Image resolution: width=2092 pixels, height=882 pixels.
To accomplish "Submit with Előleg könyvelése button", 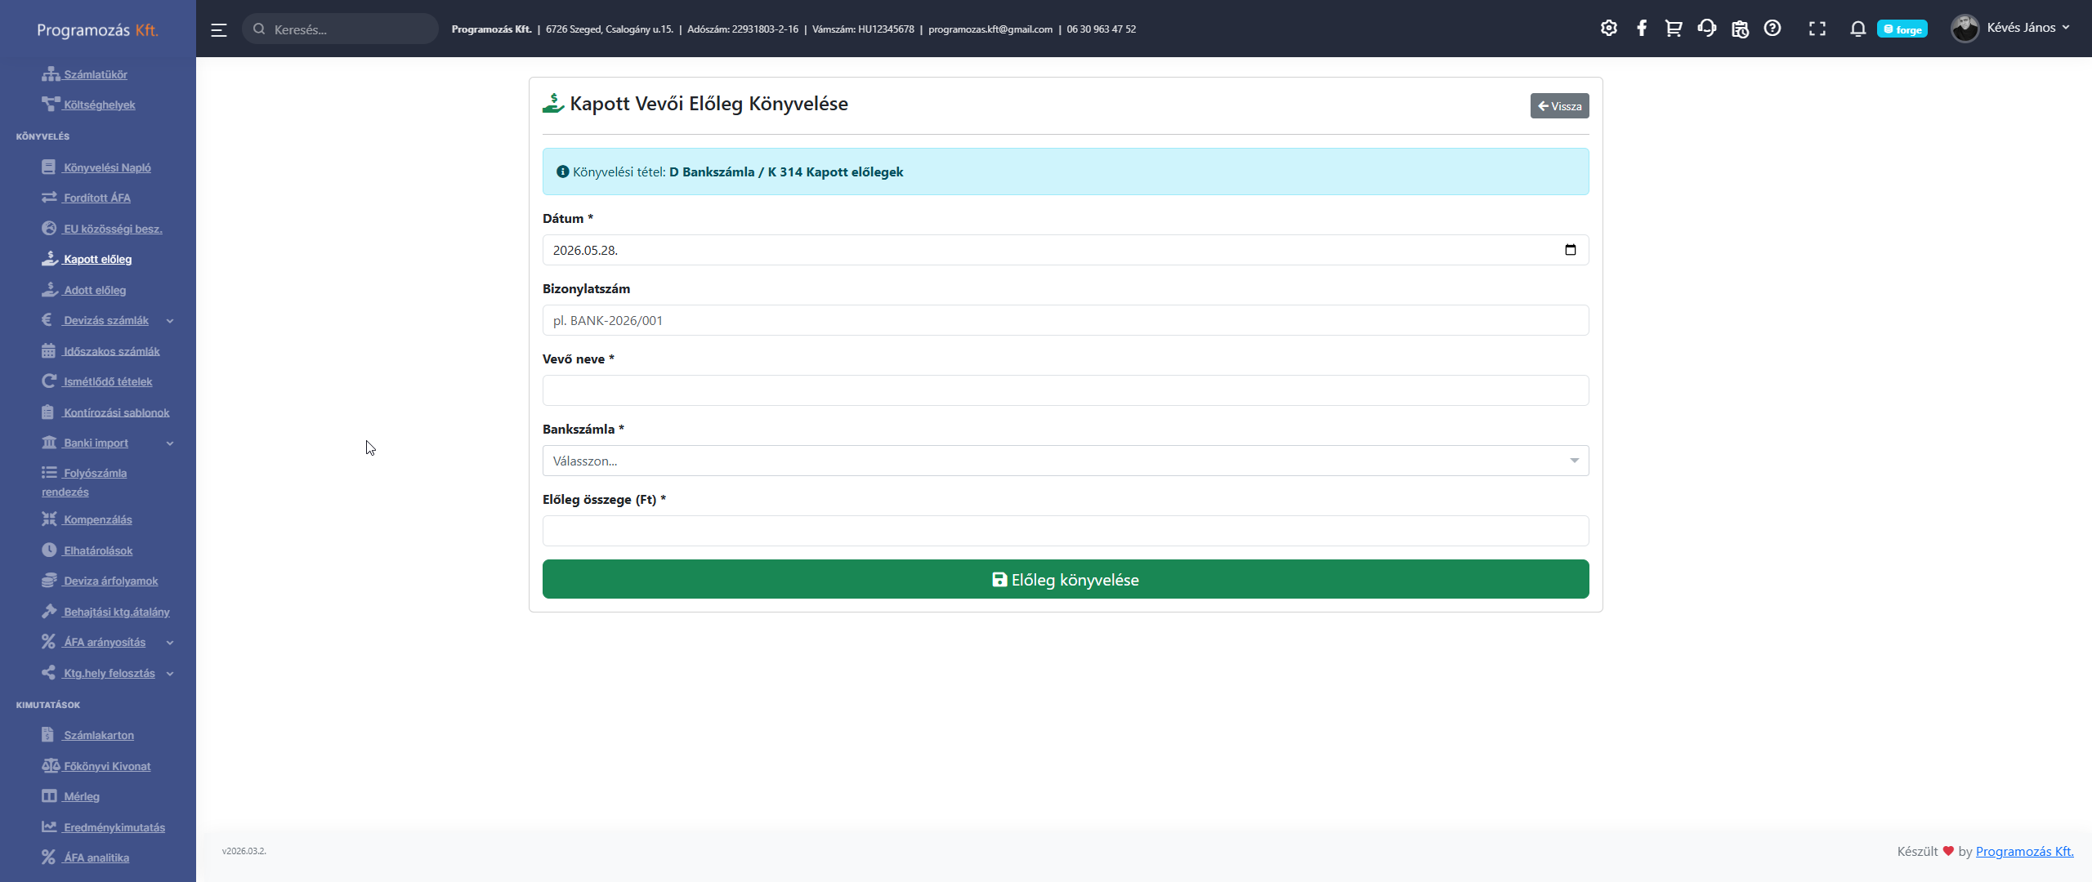I will pos(1066,579).
